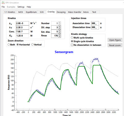The height and width of the screenshot is (116, 124).
Task: Select the Overlay tab
Action: (51, 12)
